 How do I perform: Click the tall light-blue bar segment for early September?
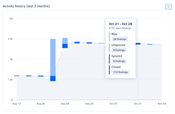pos(53,57)
